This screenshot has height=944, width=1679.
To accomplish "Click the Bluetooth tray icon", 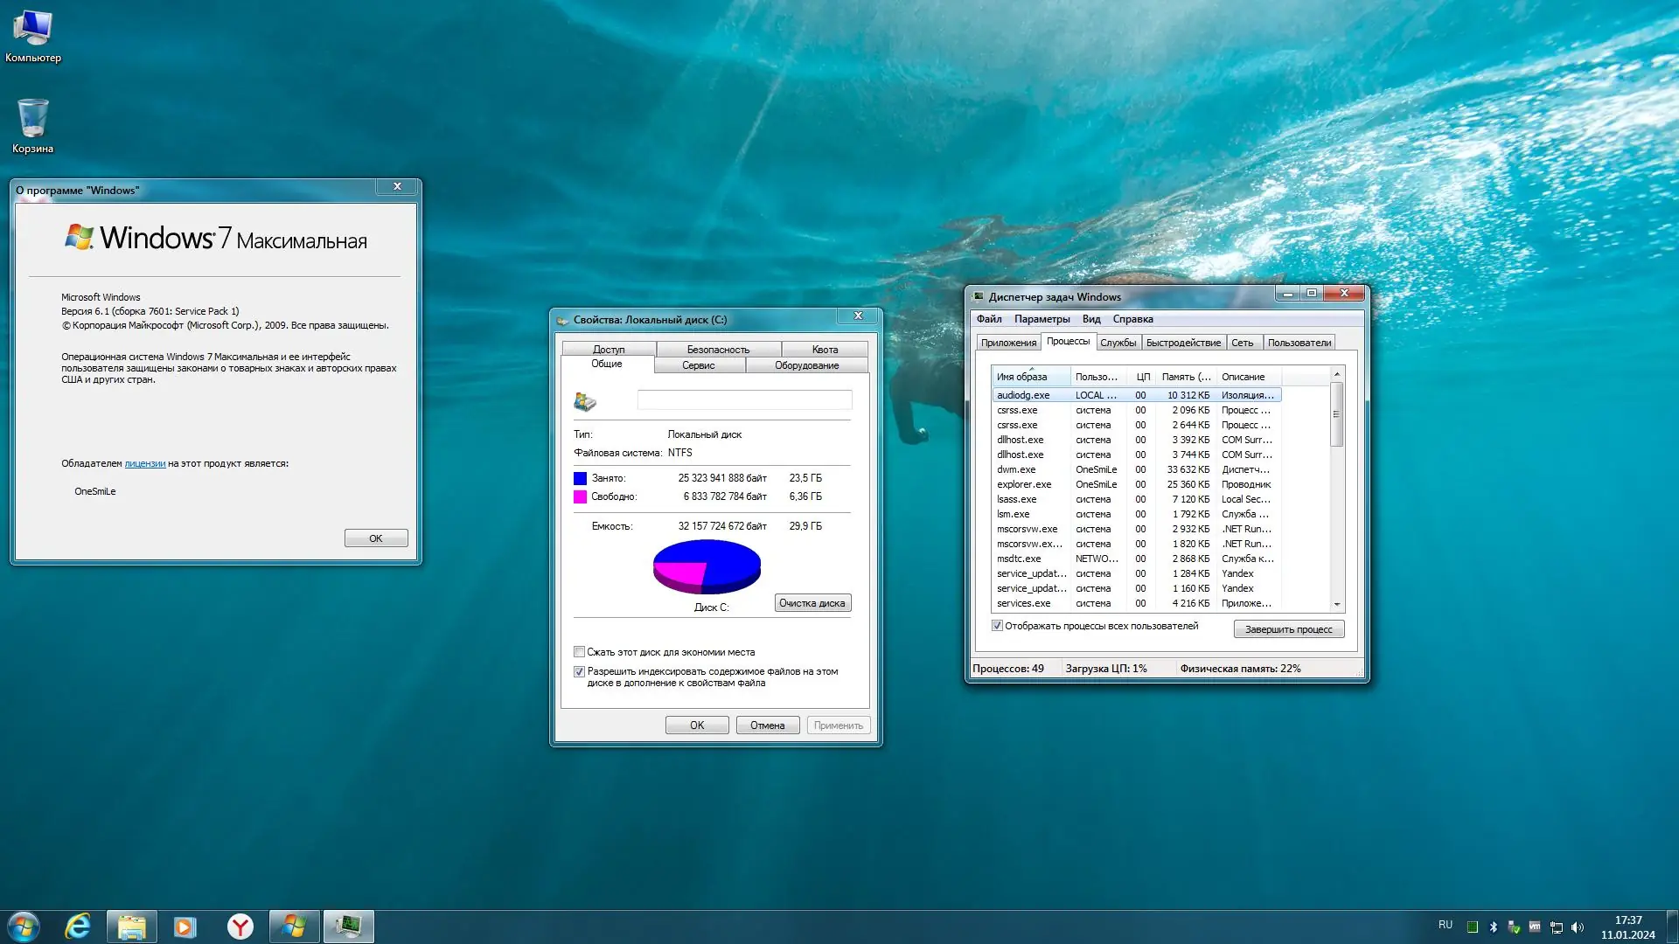I will (x=1494, y=927).
